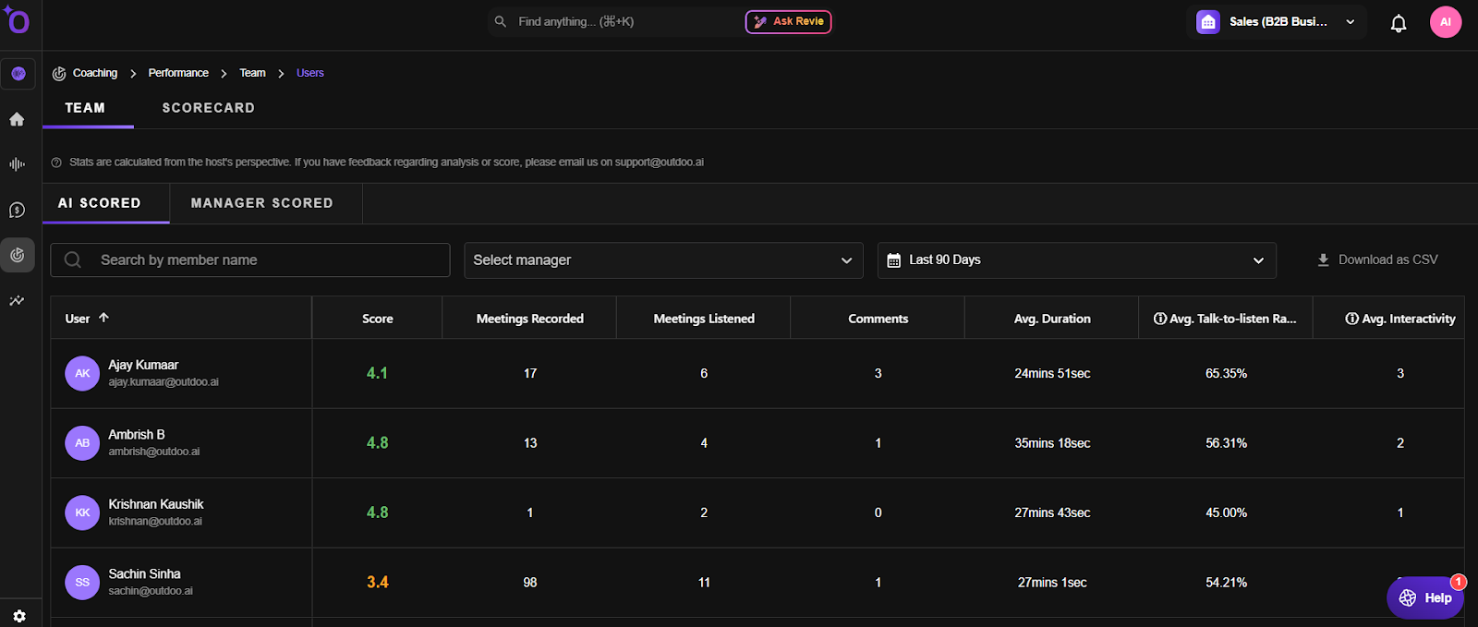
Task: Click the calendar icon in date filter
Action: pyautogui.click(x=894, y=260)
